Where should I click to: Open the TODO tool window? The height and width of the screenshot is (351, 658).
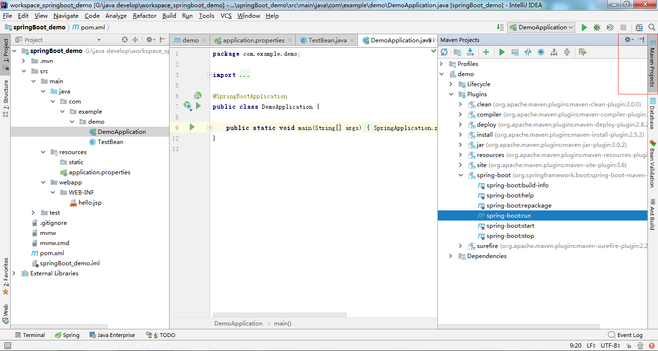[161, 335]
